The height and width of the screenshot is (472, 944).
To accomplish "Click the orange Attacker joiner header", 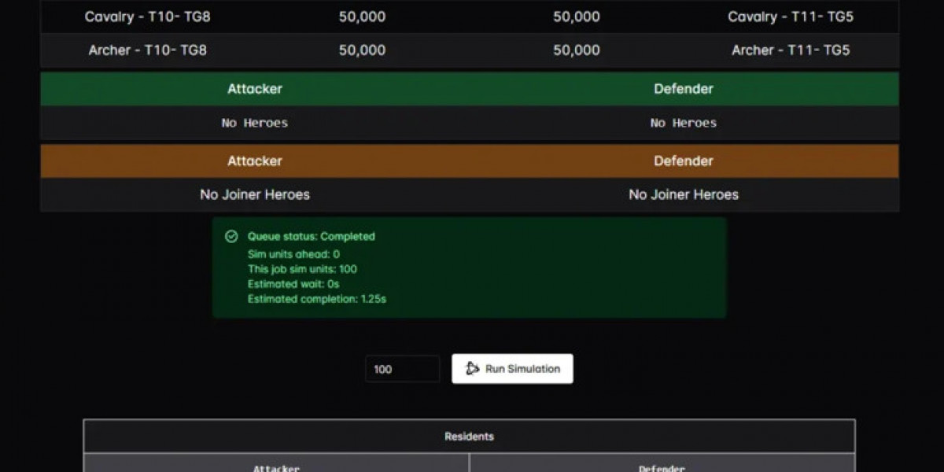I will coord(255,160).
